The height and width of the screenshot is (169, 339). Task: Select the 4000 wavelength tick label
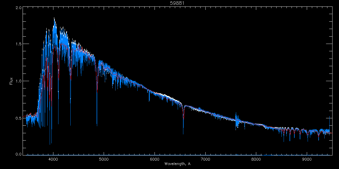click(53, 159)
